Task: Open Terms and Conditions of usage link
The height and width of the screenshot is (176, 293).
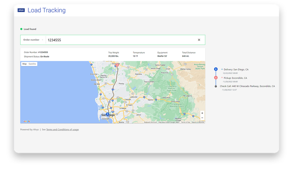Action: coord(62,129)
